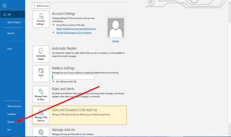The height and width of the screenshot is (137, 231).
Task: Open Office Account page
Action: click(x=14, y=106)
